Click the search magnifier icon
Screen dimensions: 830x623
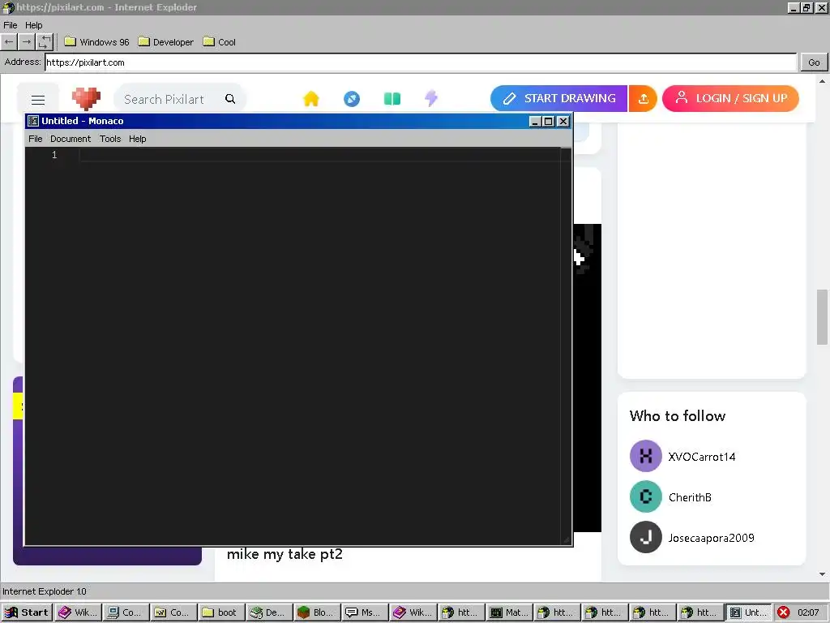tap(230, 99)
